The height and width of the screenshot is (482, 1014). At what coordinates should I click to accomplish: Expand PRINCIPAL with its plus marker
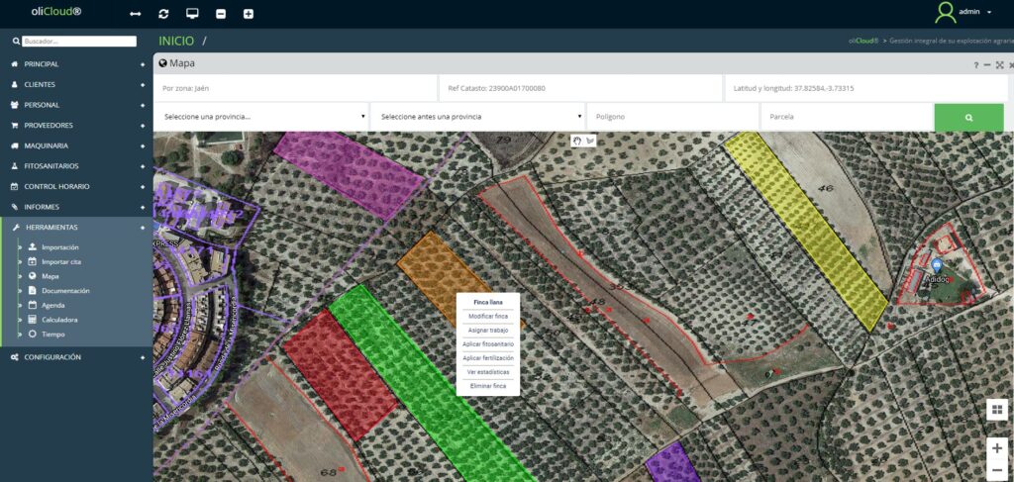[x=143, y=64]
